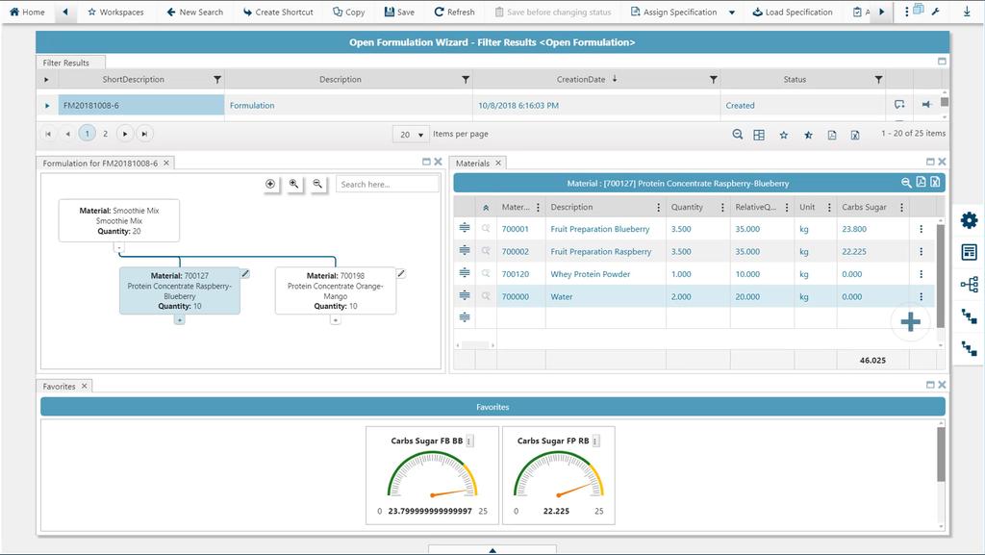The width and height of the screenshot is (985, 555).
Task: Filter the ShortDescription column
Action: pos(217,80)
